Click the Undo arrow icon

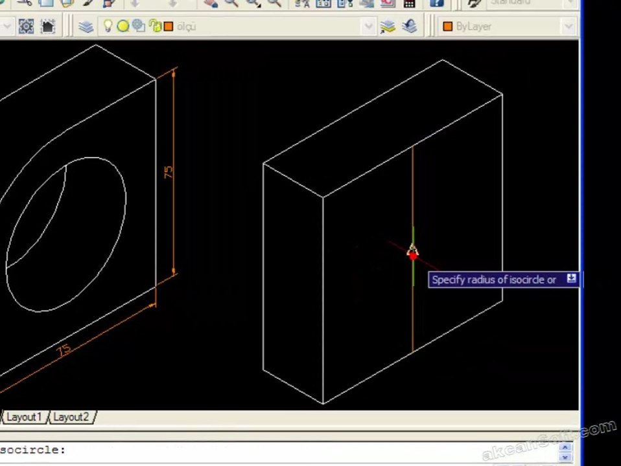pyautogui.click(x=135, y=4)
